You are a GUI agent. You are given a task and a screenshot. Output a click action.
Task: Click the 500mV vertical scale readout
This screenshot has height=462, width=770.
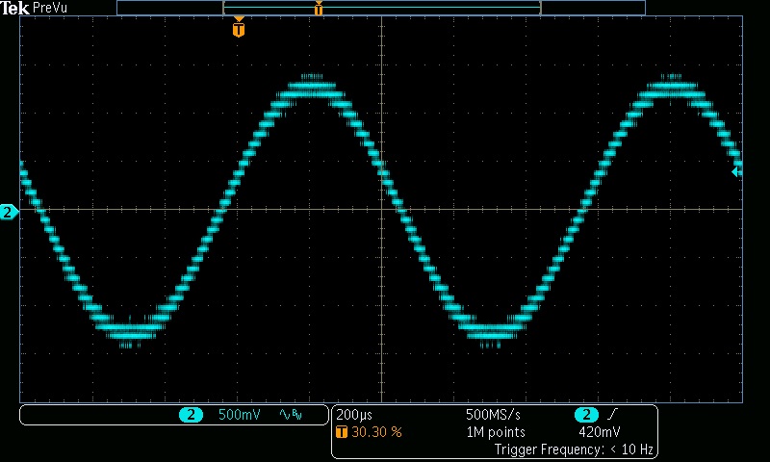[x=239, y=415]
